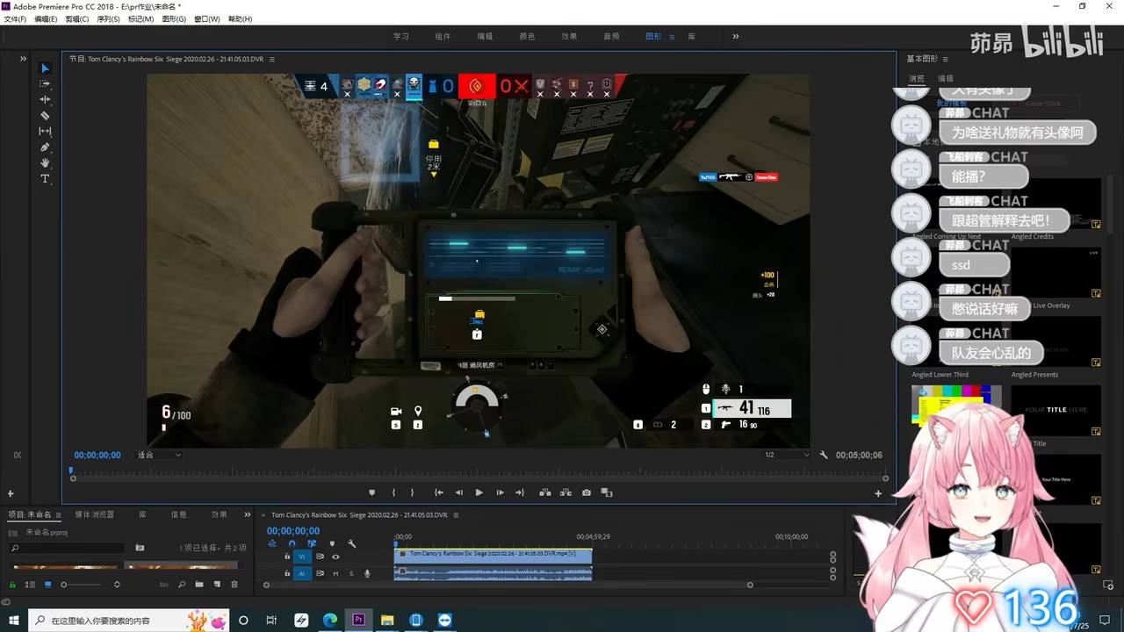Select the Pen tool
This screenshot has height=632, width=1124.
pos(46,147)
